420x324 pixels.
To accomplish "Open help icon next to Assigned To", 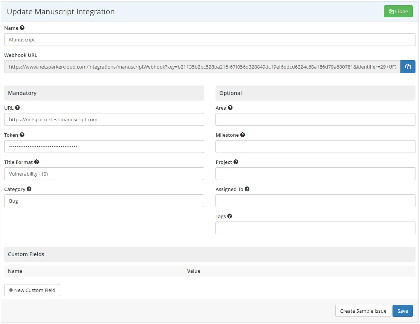I will (247, 189).
